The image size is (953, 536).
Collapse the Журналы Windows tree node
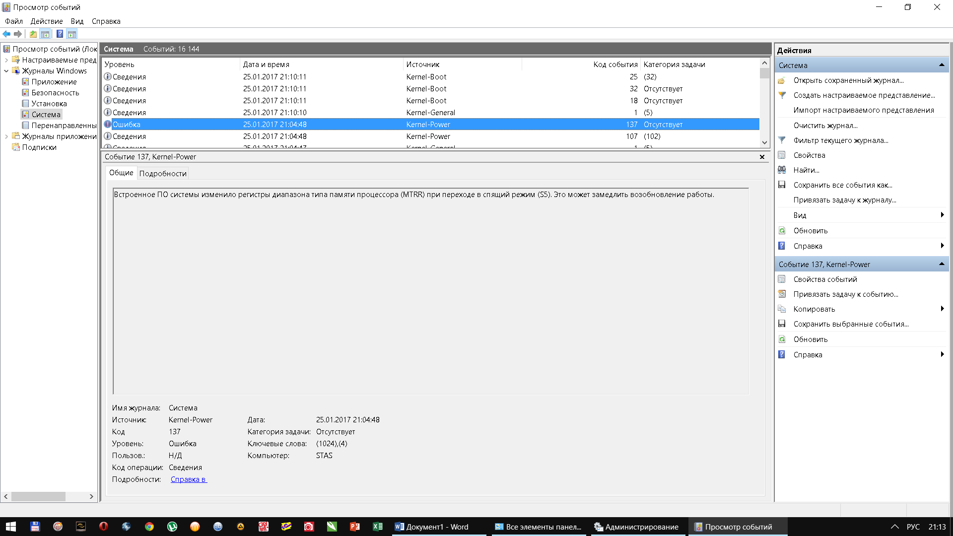(6, 71)
